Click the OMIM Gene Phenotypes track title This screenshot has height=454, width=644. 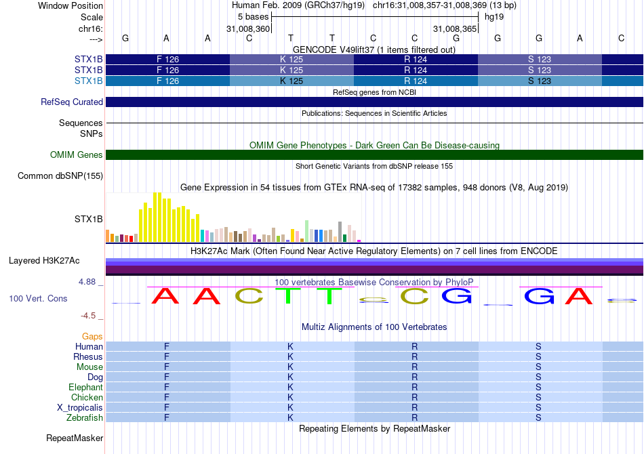[x=374, y=145]
